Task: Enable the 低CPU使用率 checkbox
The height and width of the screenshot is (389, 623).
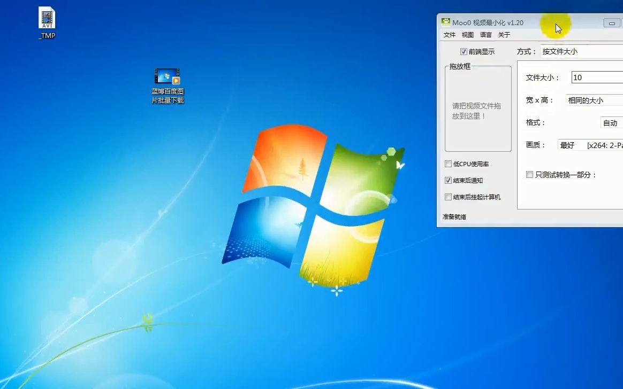Action: tap(448, 164)
